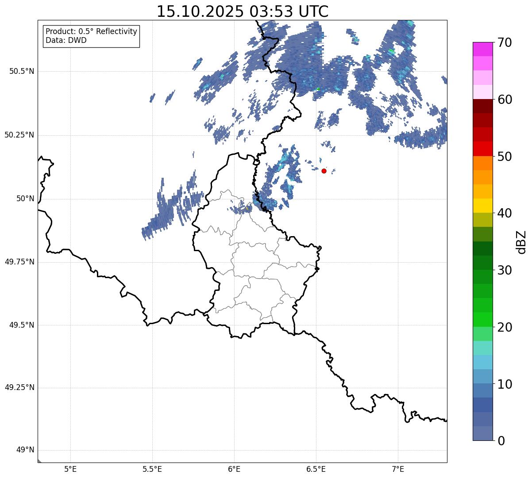Click the "6.5°E" longitude label
The width and height of the screenshot is (532, 478).
point(316,469)
